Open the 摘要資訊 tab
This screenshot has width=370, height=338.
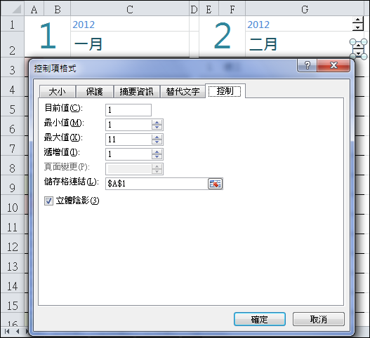pos(136,91)
